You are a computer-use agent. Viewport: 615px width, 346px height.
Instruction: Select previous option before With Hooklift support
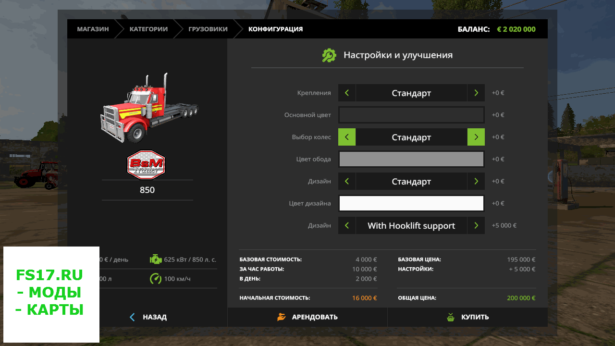click(x=347, y=225)
